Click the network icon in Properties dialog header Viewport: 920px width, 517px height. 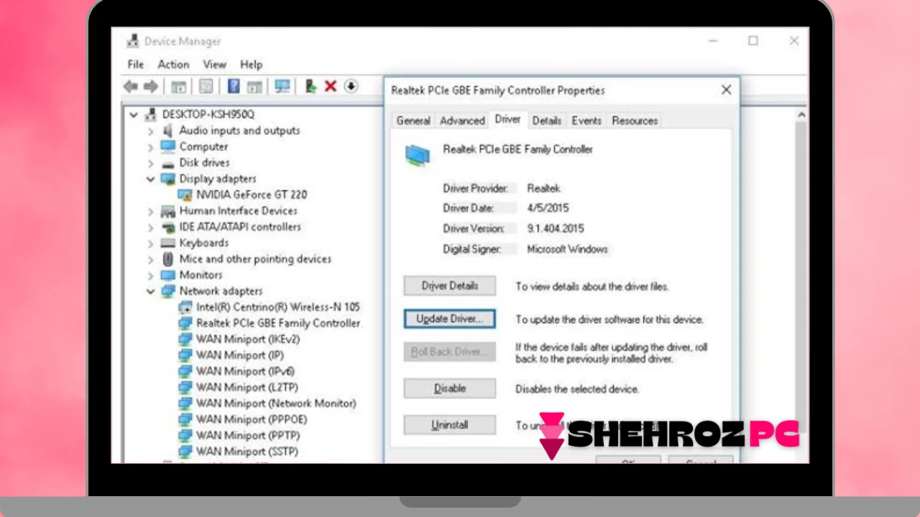pyautogui.click(x=418, y=154)
